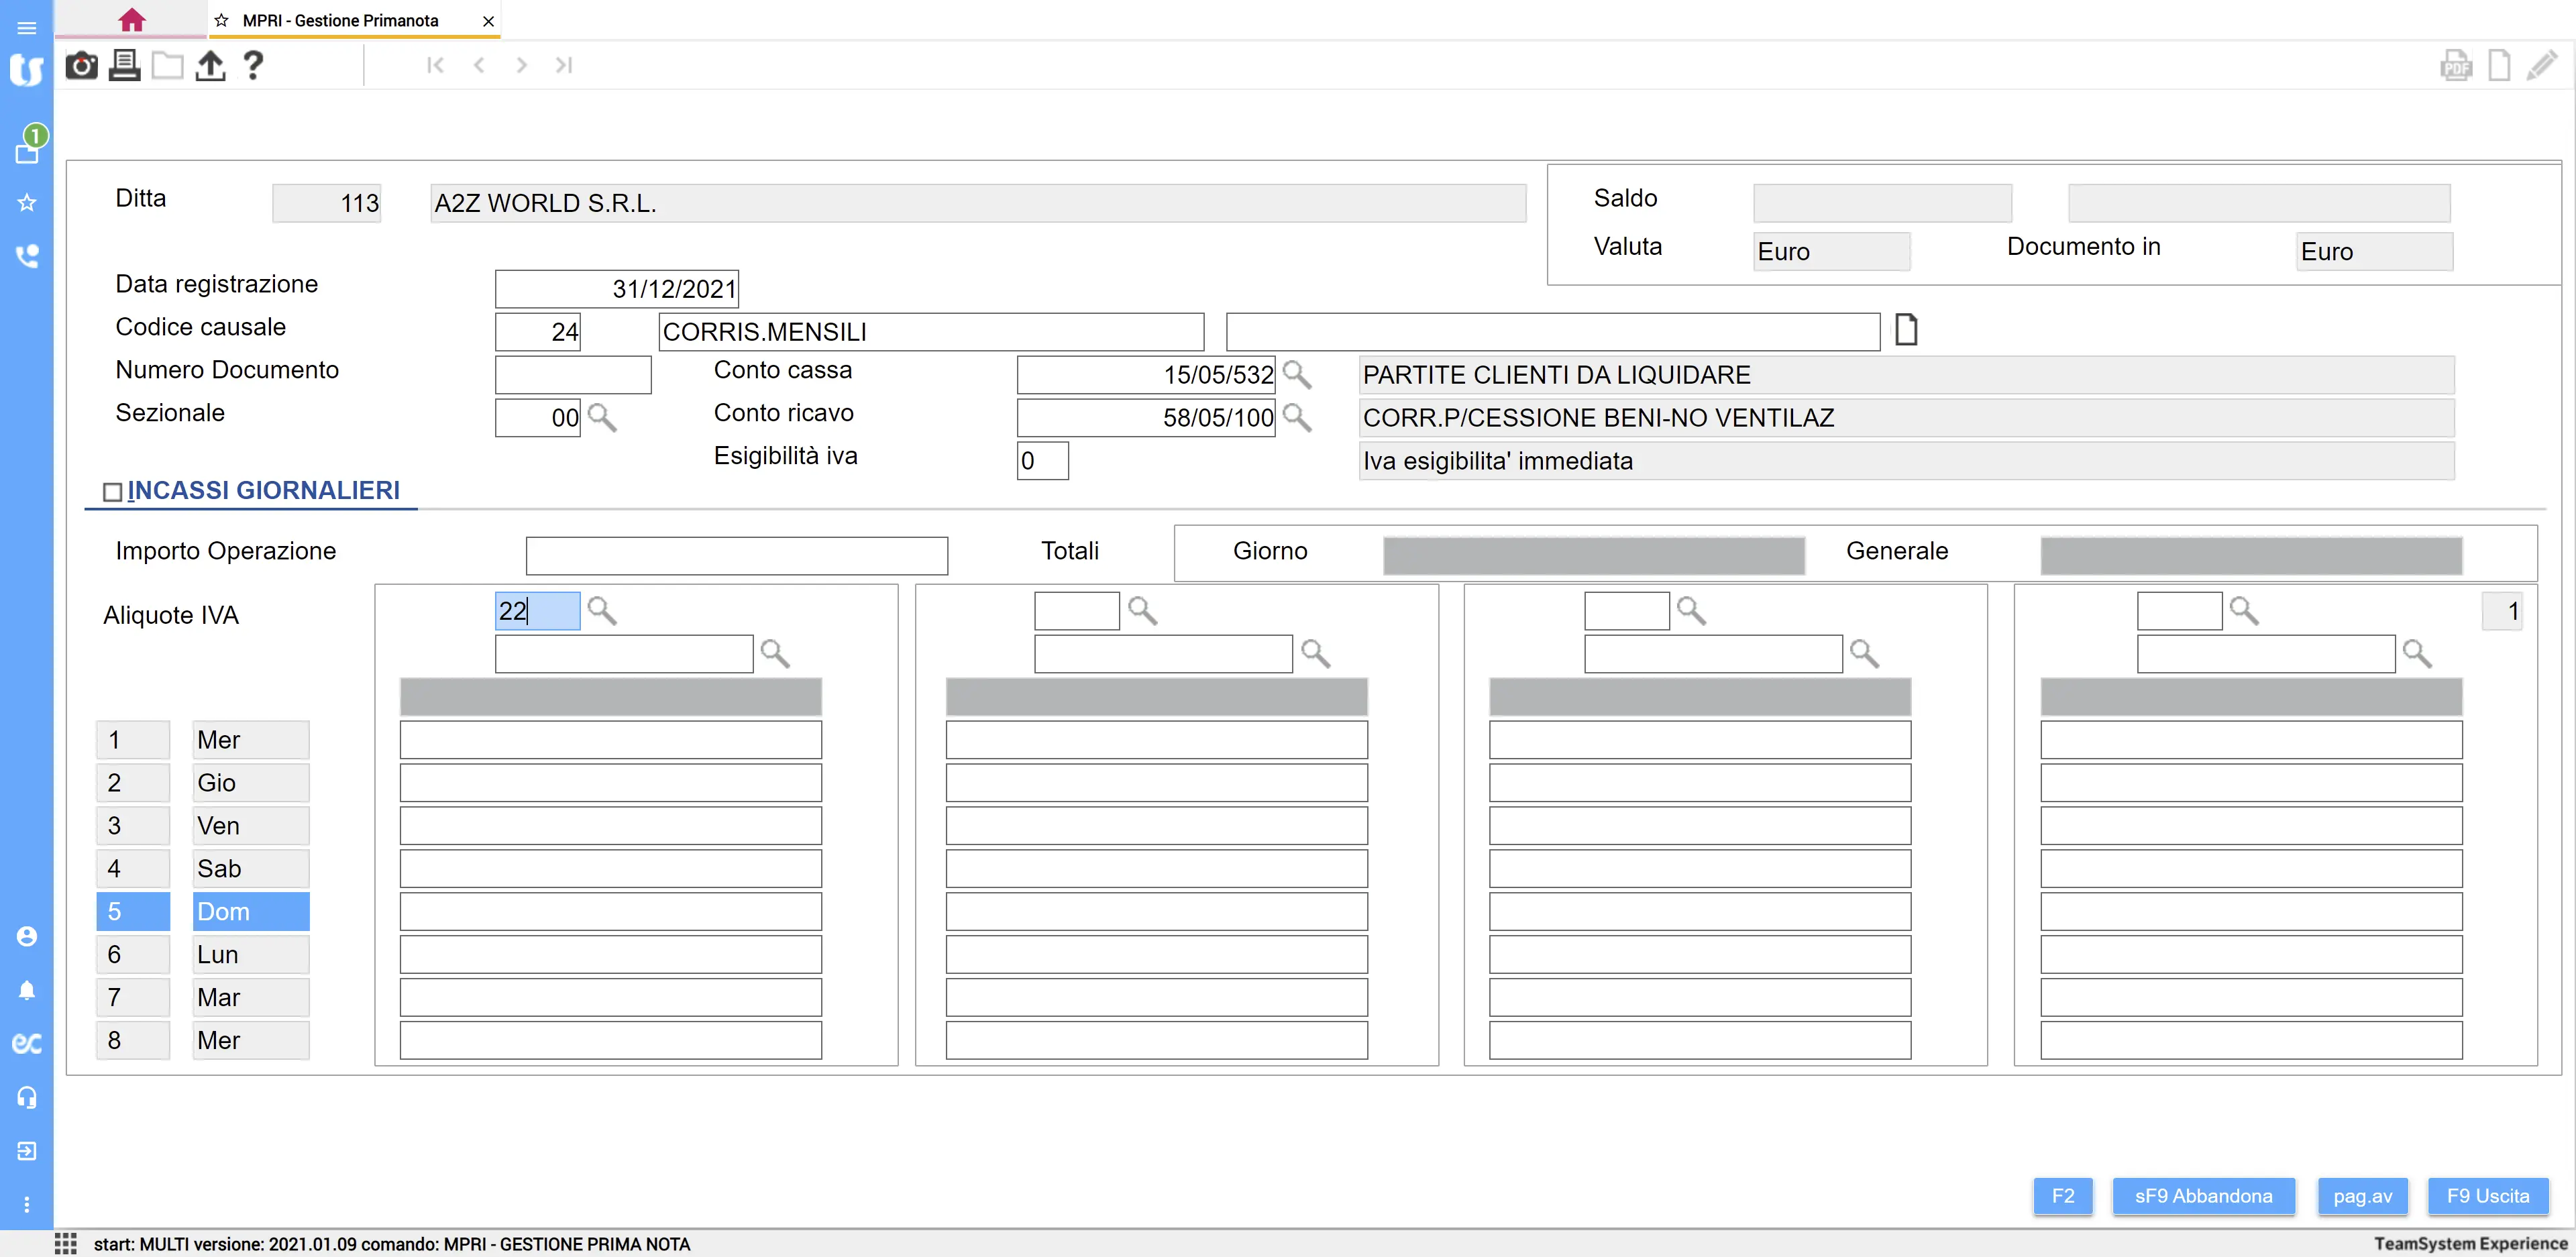This screenshot has width=2576, height=1257.
Task: Click the camera screenshot icon
Action: click(81, 66)
